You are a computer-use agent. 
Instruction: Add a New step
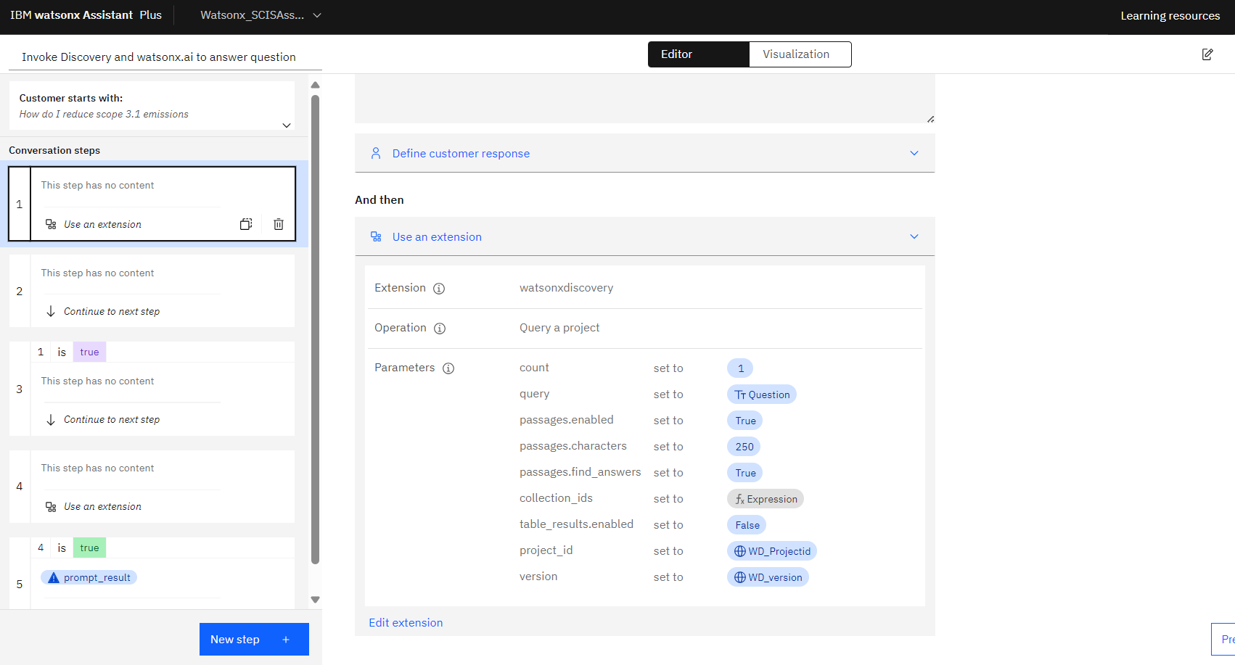[254, 639]
